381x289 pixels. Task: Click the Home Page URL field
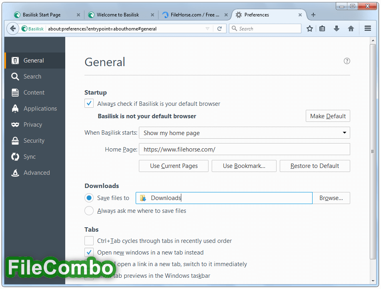click(245, 149)
